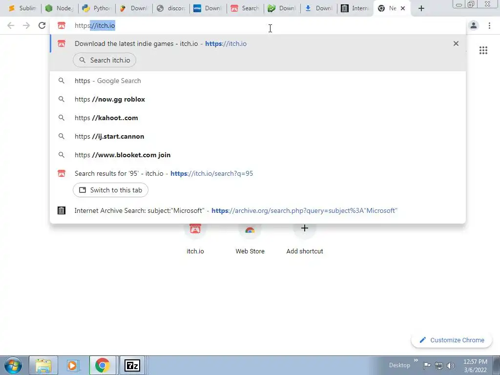The image size is (500, 375).
Task: Open Search results for '95' itch.io suggestion
Action: point(258,173)
